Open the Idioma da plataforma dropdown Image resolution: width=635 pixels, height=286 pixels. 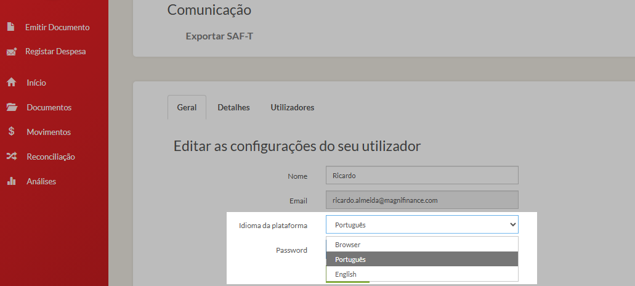422,225
